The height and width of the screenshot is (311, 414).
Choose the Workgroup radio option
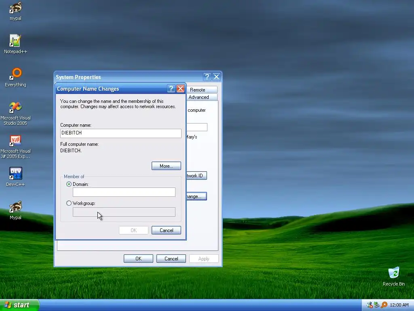tap(69, 203)
